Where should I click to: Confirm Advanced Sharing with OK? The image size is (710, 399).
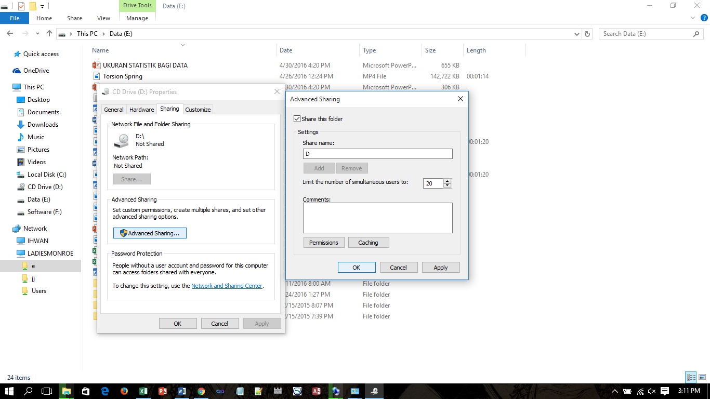(x=357, y=268)
